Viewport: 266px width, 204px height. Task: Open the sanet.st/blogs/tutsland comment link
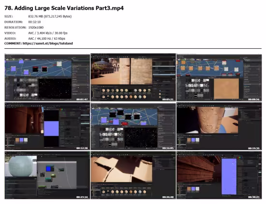point(48,44)
